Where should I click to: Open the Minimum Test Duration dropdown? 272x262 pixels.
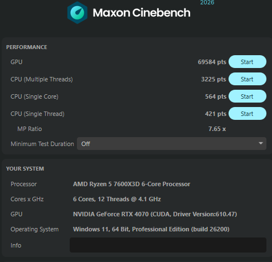(x=172, y=144)
